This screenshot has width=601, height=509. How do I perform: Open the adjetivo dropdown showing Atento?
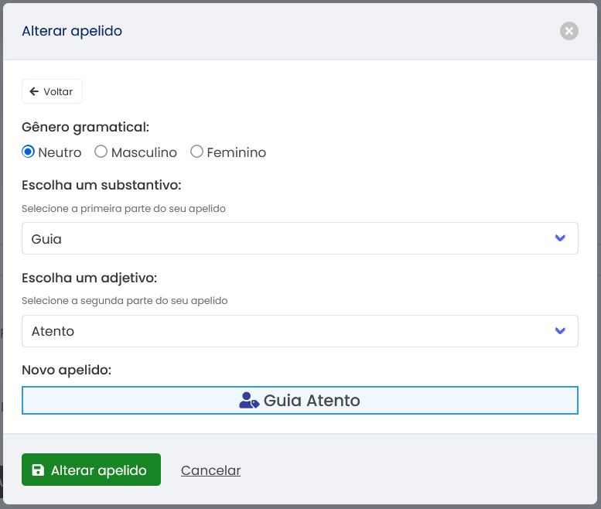tap(299, 331)
